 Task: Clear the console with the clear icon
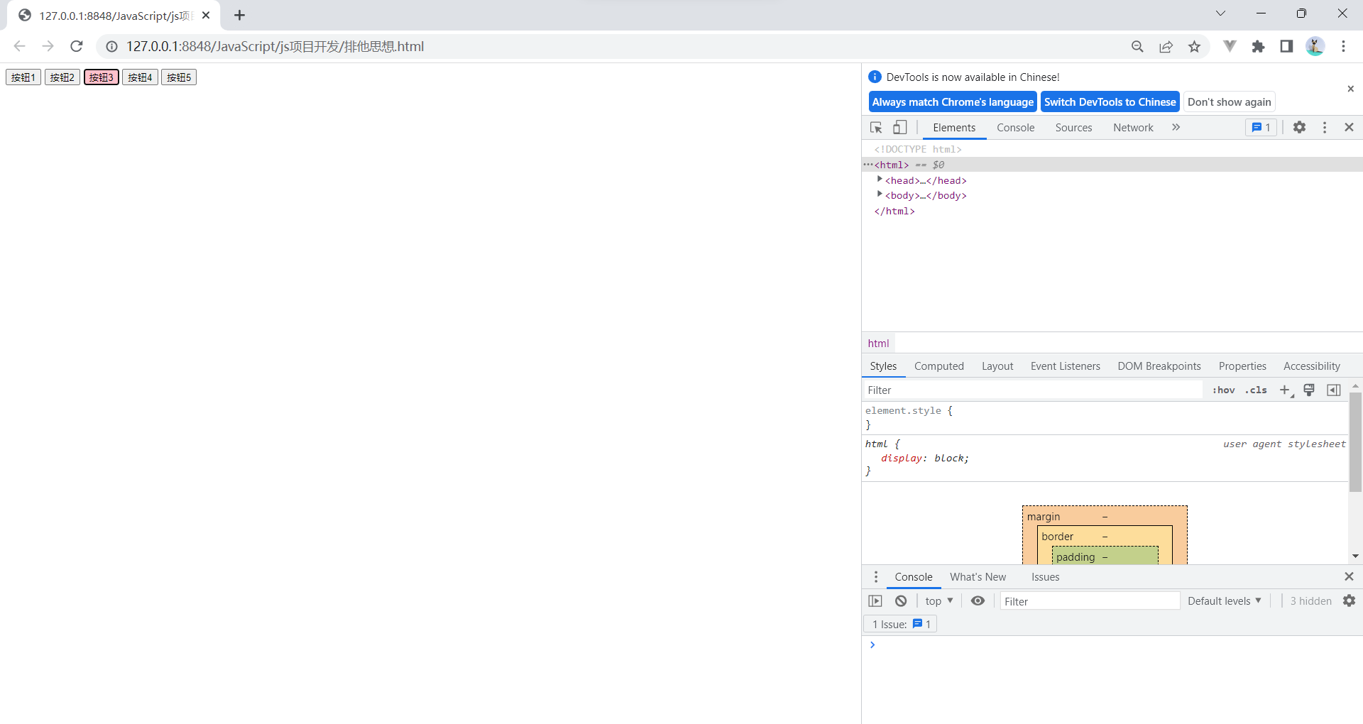coord(900,600)
